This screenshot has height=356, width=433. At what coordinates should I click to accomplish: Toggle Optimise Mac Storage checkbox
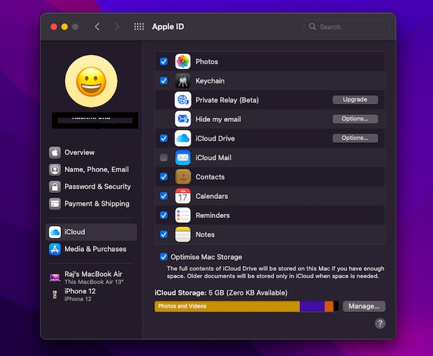(164, 257)
